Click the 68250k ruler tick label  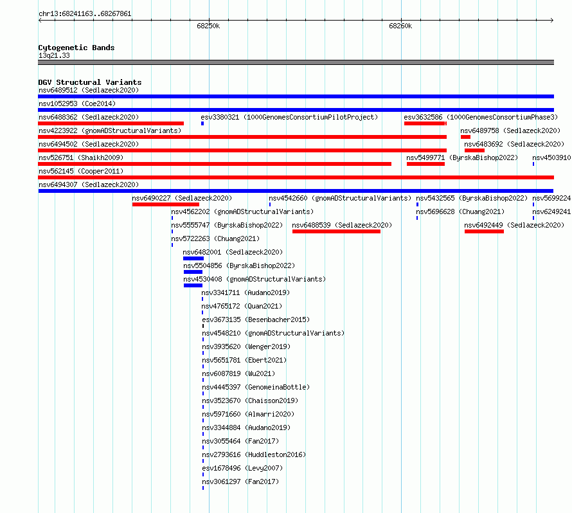point(208,26)
